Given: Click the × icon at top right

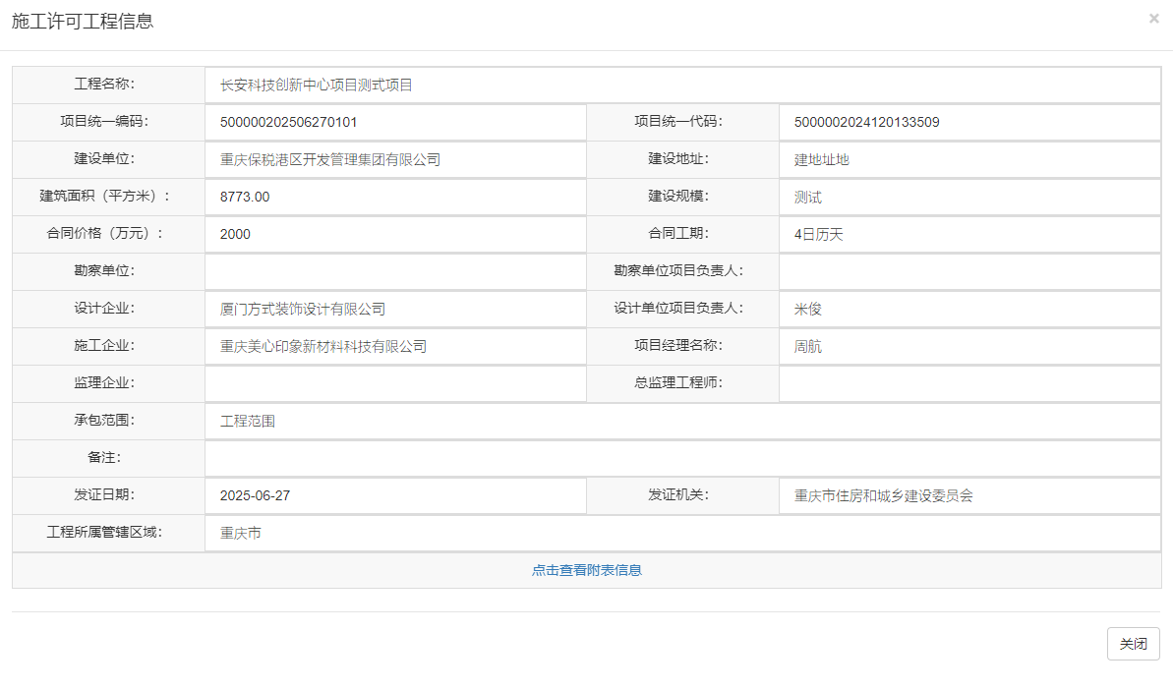Looking at the screenshot, I should point(1154,18).
